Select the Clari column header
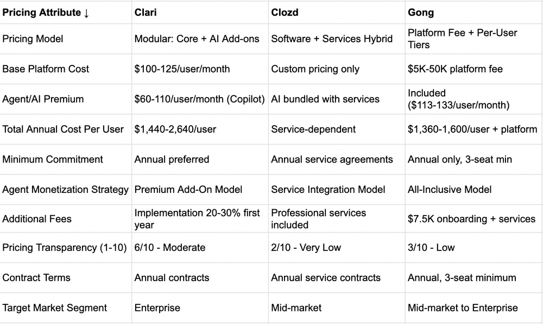Screen dimensions: 543x324 click(200, 12)
